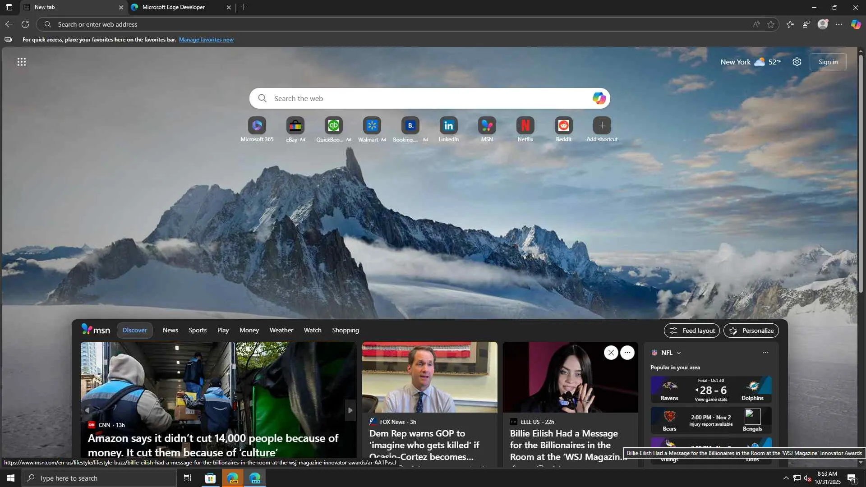Open Reddit shortcut tile
The image size is (866, 487).
563,126
